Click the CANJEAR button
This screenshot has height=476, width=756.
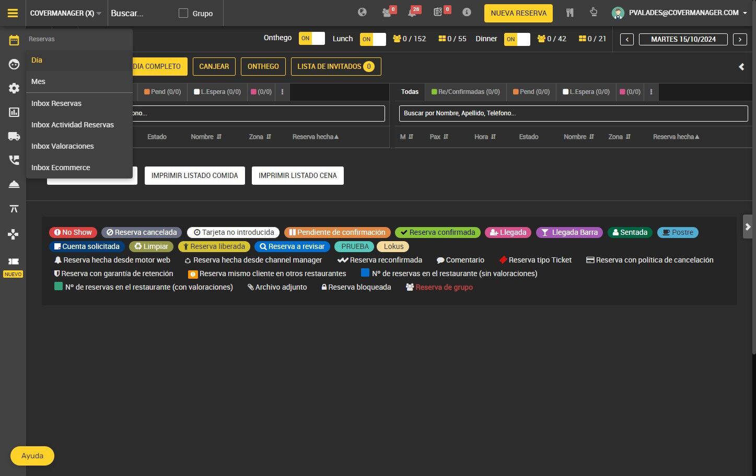[x=214, y=66]
